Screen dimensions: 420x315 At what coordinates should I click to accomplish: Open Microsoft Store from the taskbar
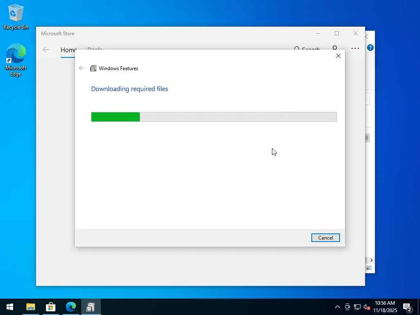click(50, 307)
